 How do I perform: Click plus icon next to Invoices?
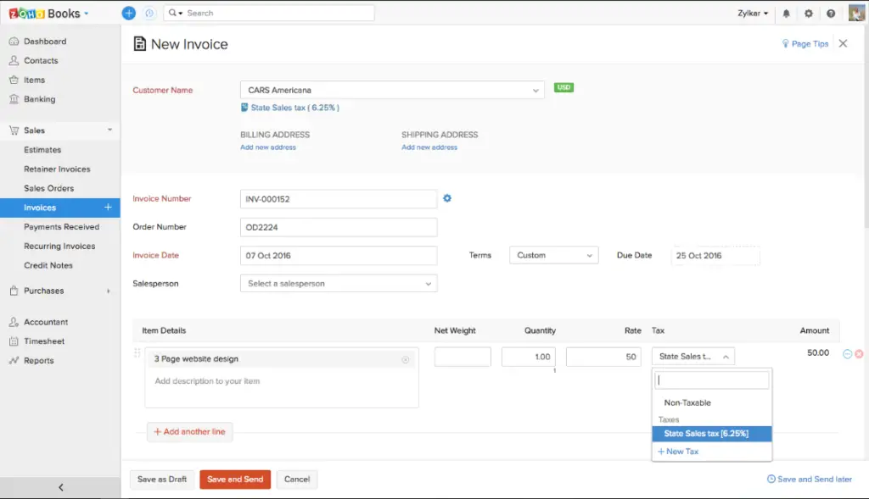click(108, 207)
